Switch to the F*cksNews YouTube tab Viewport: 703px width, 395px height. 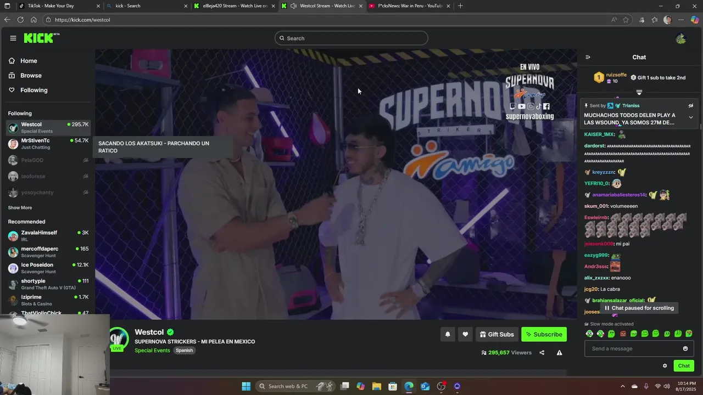pos(410,6)
